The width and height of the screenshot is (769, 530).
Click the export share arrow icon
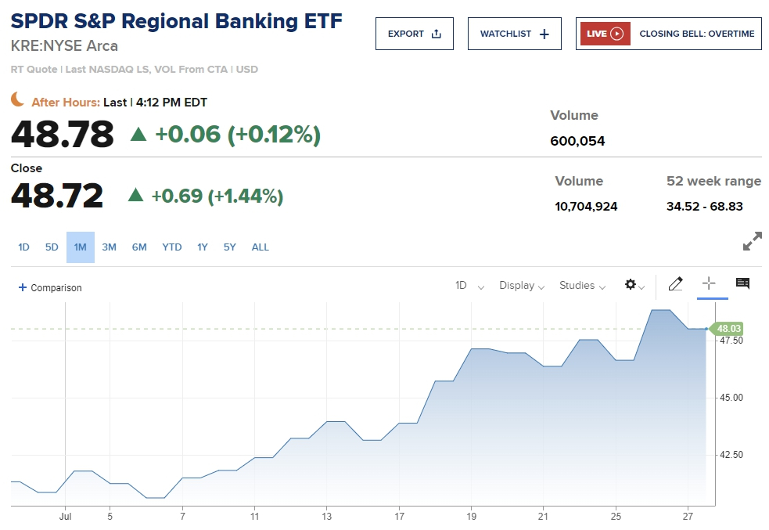pos(437,34)
